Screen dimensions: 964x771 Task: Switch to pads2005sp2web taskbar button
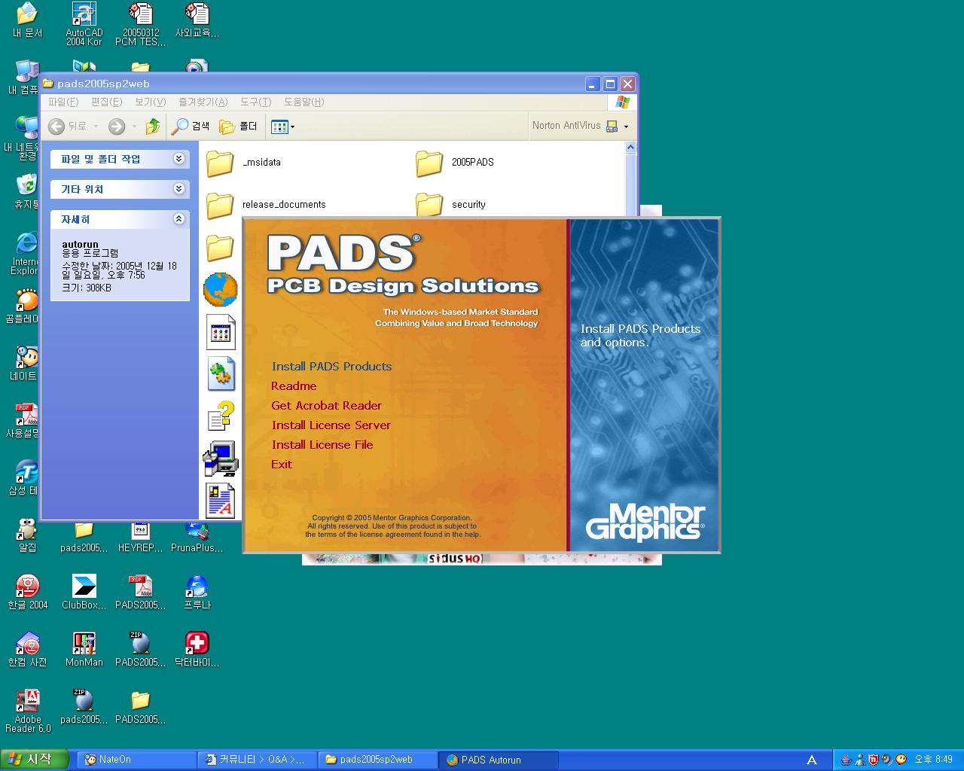pos(377,760)
